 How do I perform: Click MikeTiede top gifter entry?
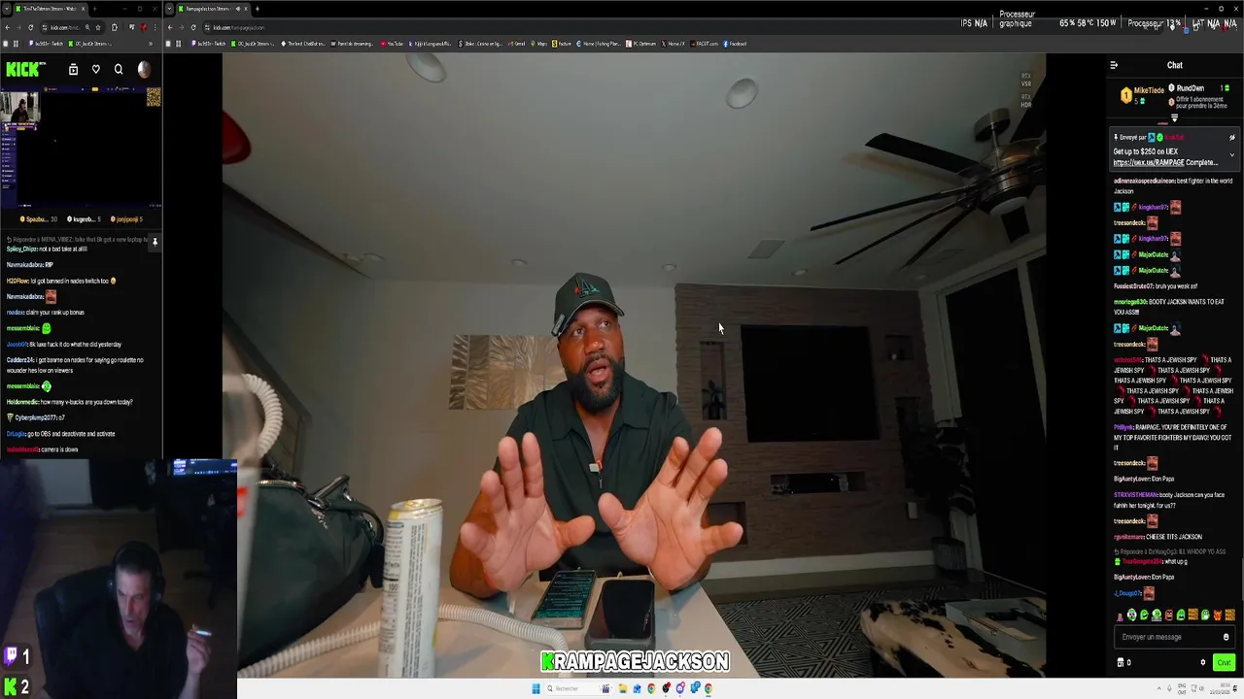click(x=1142, y=94)
